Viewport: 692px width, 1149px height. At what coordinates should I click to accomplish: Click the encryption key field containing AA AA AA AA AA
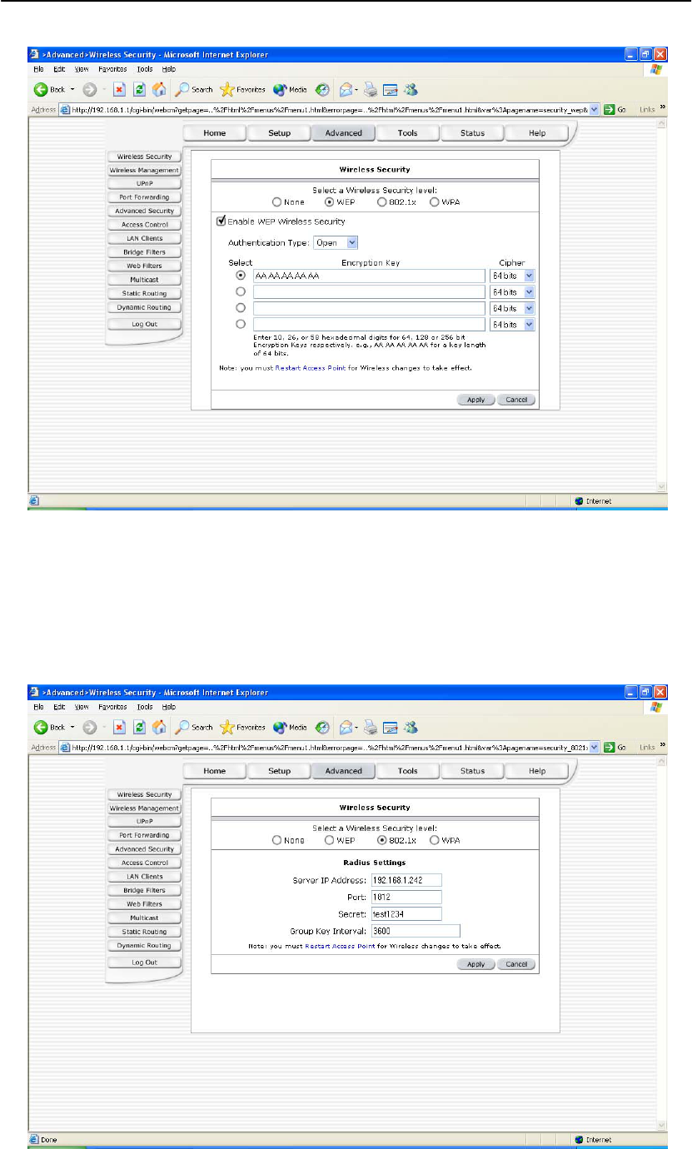369,276
